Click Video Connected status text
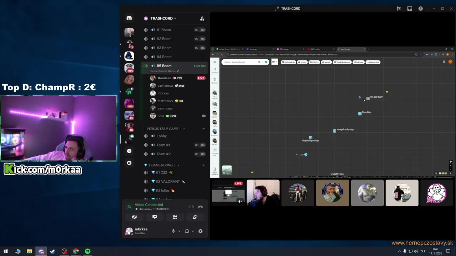Screen dimensions: 456x256 (149, 205)
